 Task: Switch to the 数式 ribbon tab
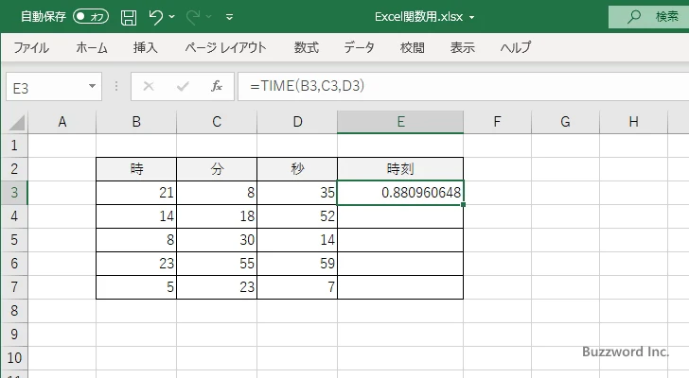306,47
